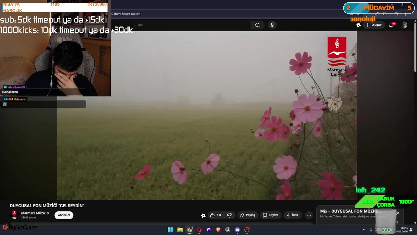Click the video title DUYGUSAL FON MÜZİĞİ "GELSEYDİN"
417x235 pixels.
point(47,206)
